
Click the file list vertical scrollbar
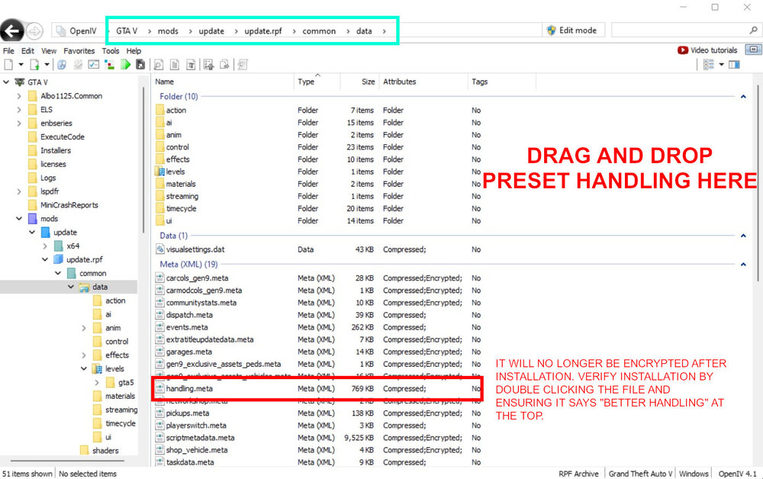(x=758, y=185)
